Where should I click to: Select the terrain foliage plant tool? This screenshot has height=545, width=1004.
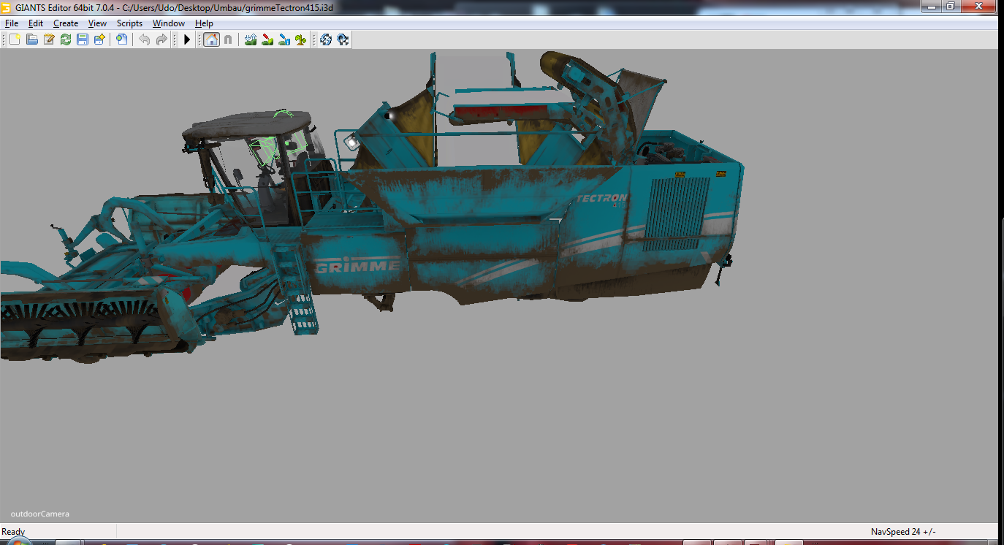click(x=301, y=39)
